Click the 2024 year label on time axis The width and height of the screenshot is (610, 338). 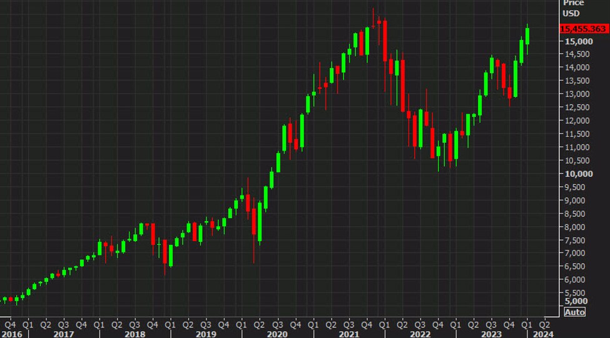pos(542,334)
